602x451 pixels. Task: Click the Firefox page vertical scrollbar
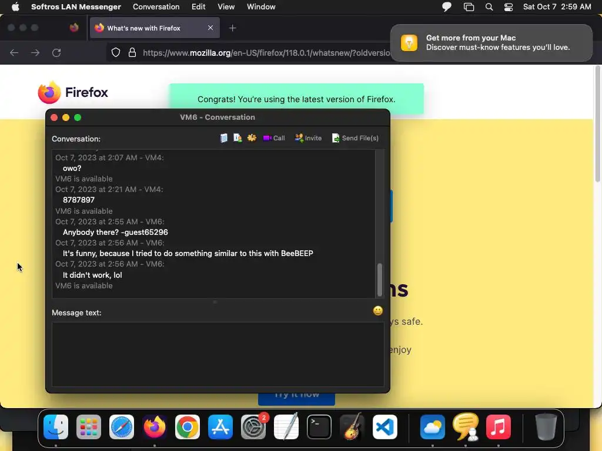(597, 123)
